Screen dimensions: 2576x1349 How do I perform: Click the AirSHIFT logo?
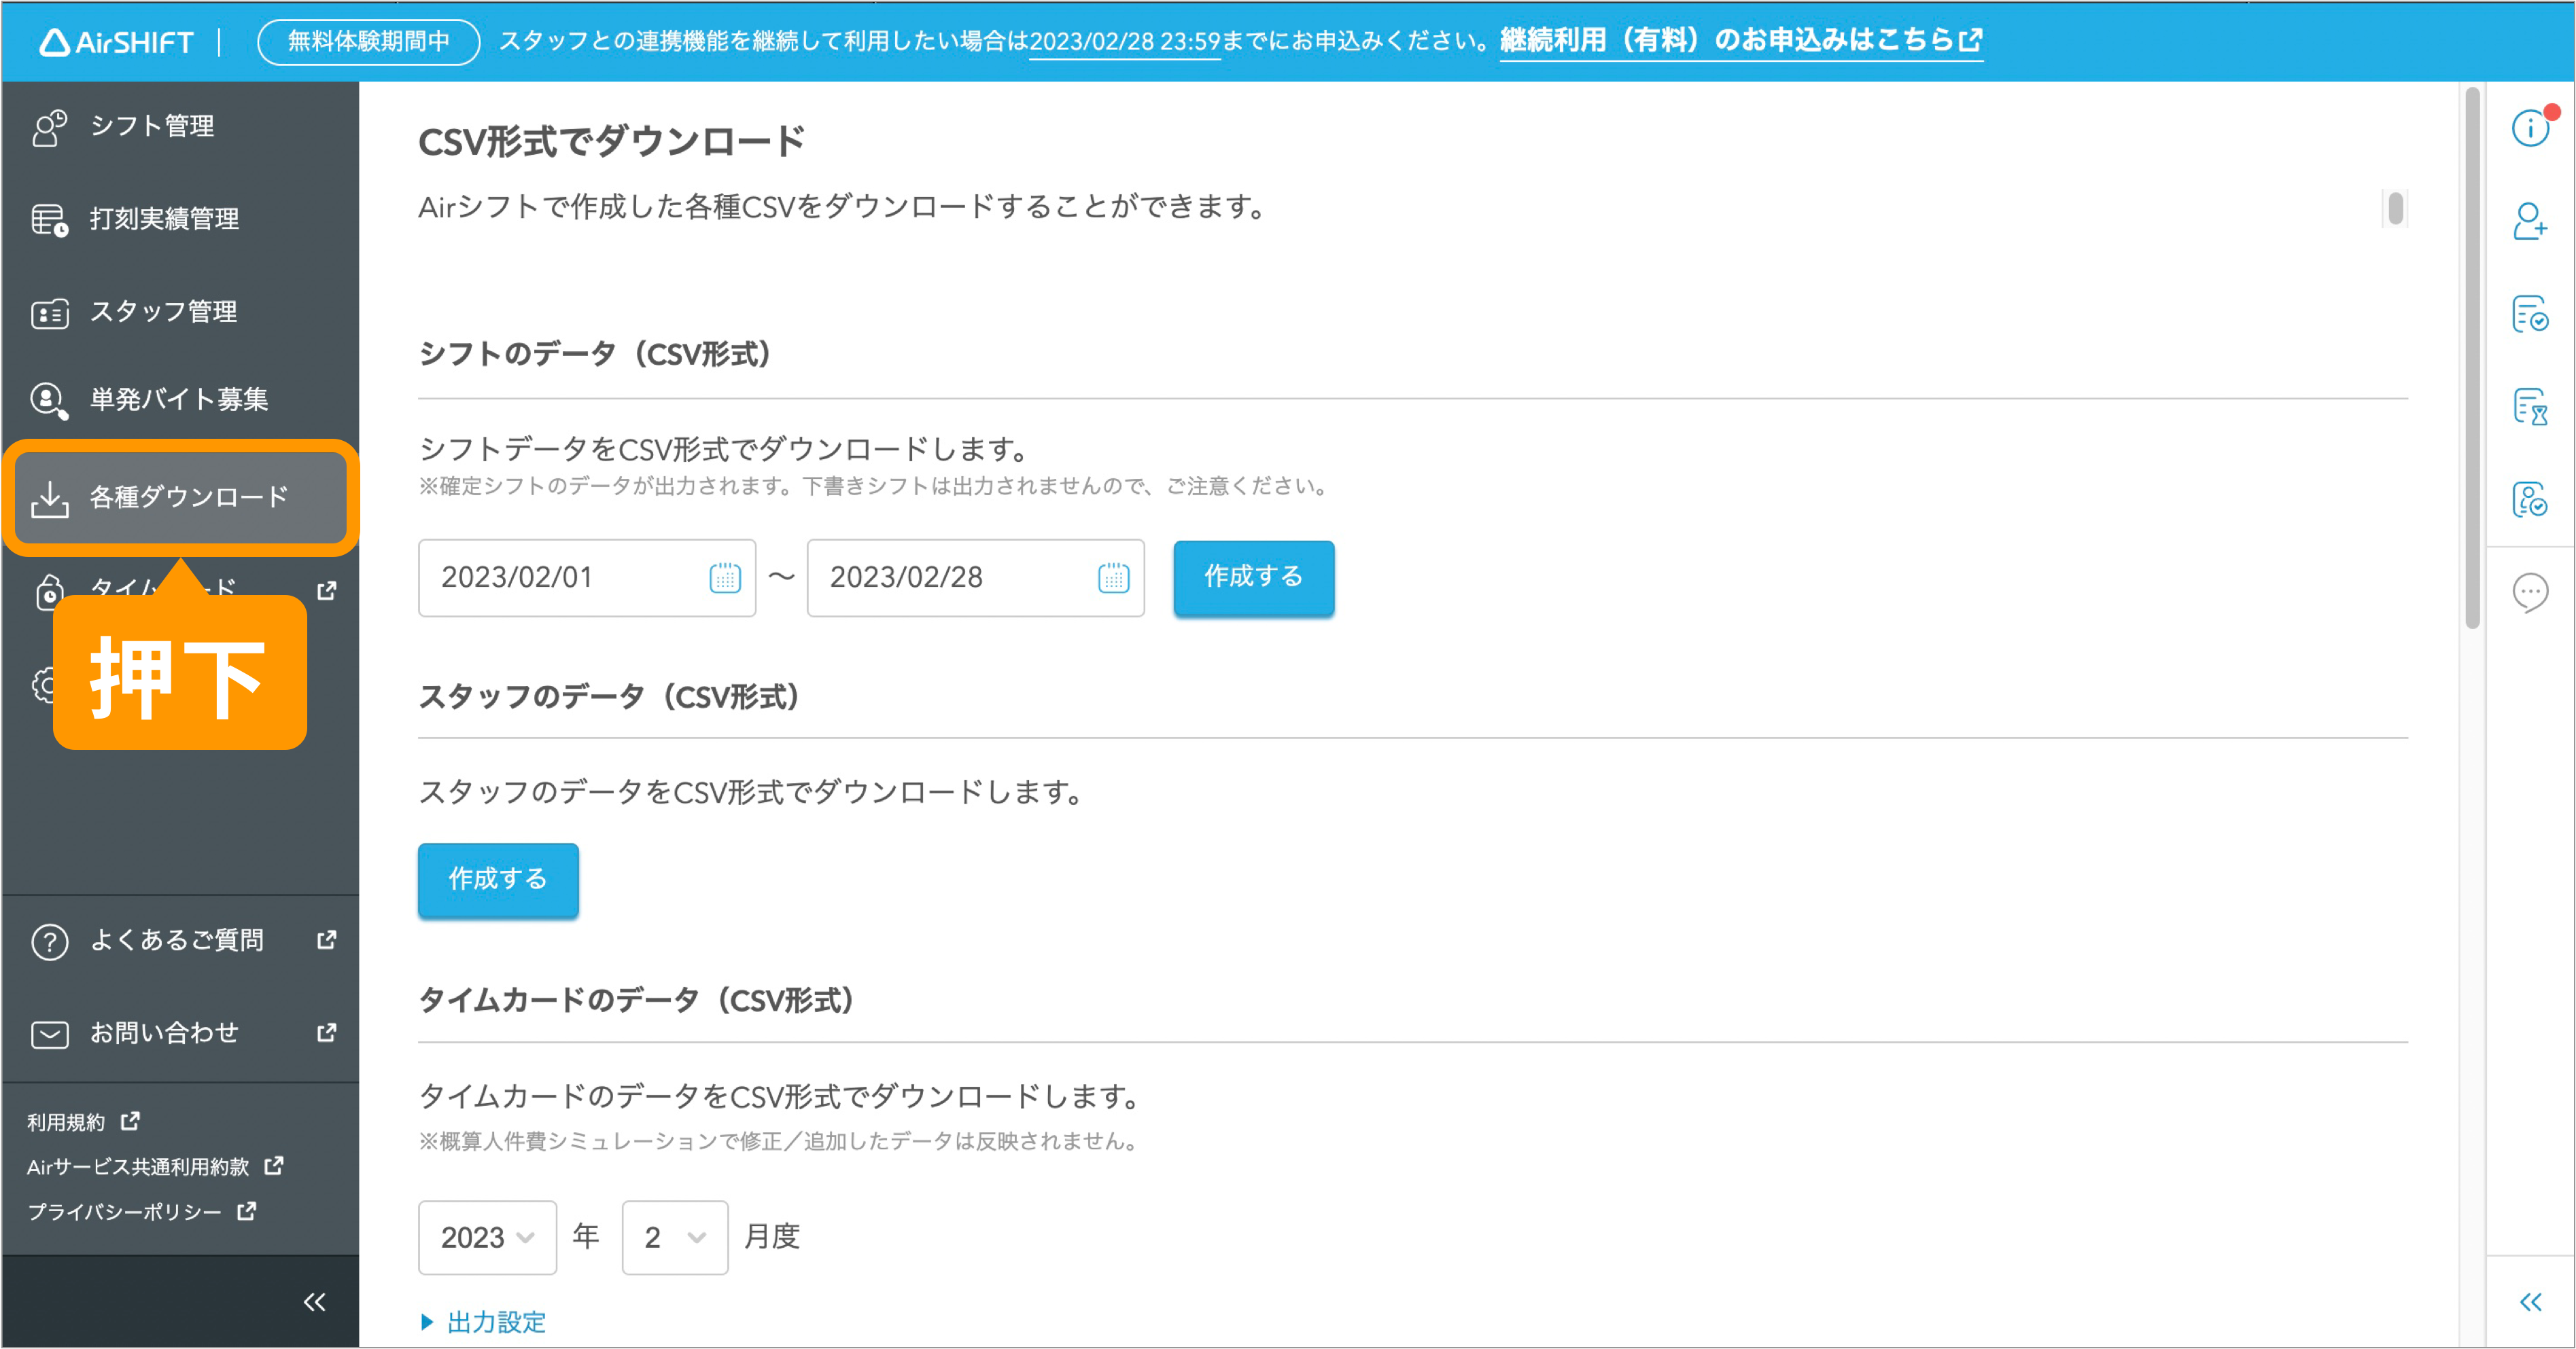click(116, 42)
